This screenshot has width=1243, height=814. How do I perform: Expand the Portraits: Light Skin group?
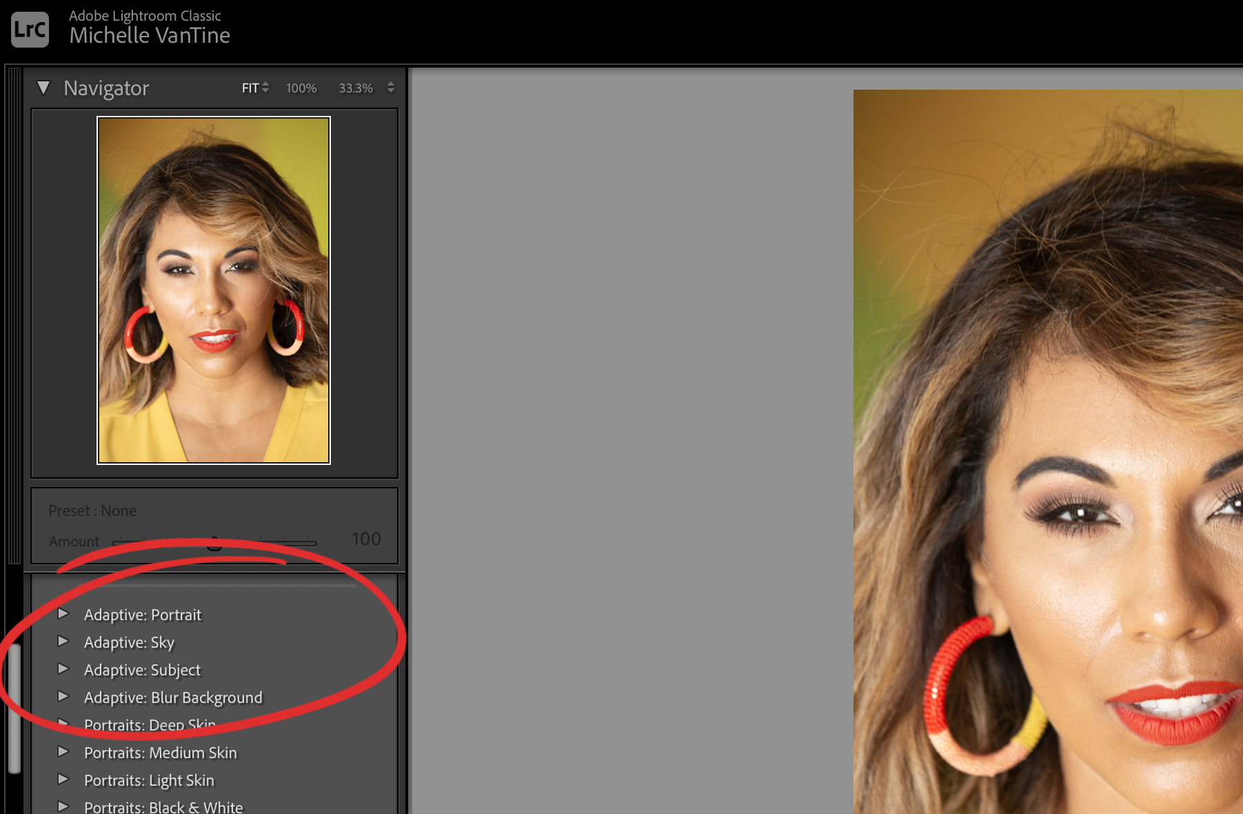(x=65, y=780)
